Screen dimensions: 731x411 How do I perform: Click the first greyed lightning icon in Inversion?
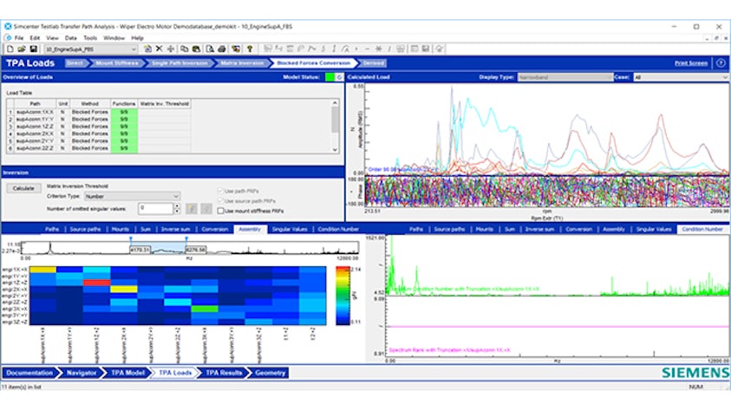(191, 209)
